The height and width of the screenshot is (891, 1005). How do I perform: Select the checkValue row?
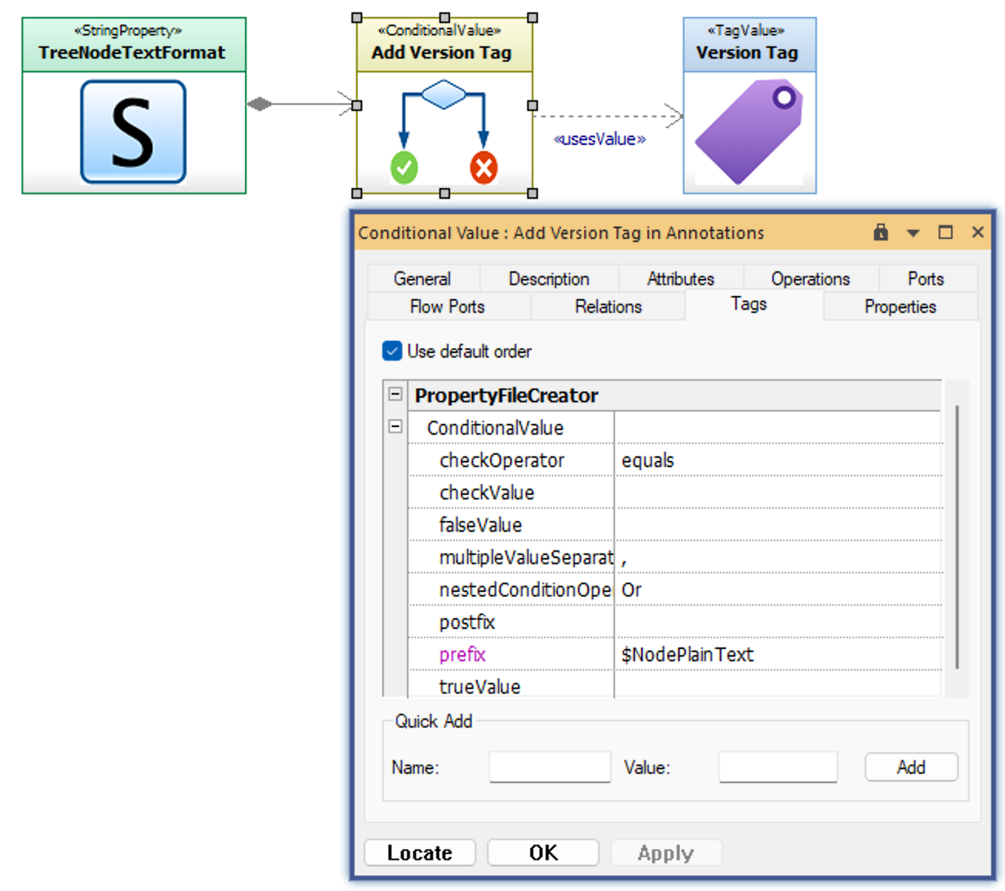675,493
